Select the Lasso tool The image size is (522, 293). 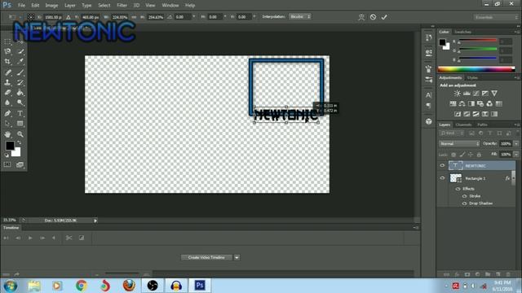(x=7, y=51)
